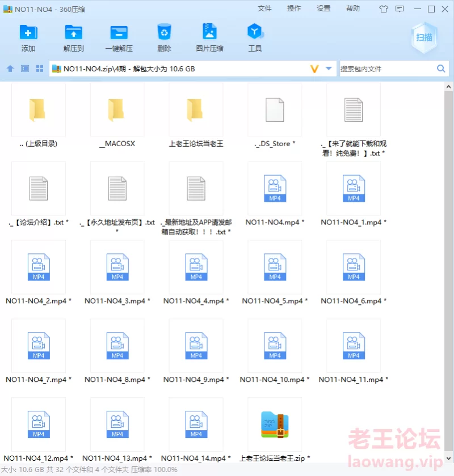Select the 上老王论坛当老王.zip archive

tap(275, 430)
